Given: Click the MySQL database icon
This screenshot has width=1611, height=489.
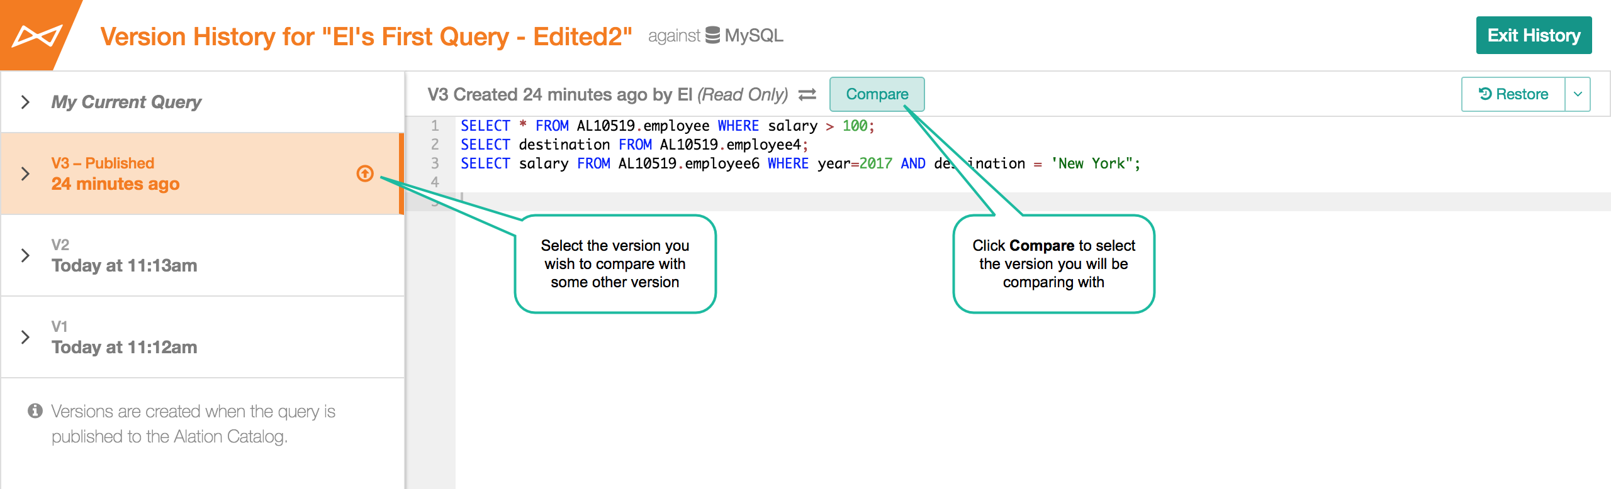Looking at the screenshot, I should tap(712, 35).
